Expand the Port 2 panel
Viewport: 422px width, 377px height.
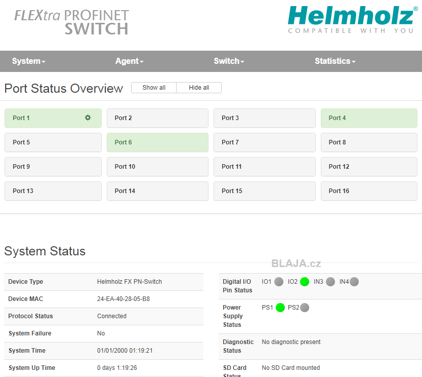(x=157, y=118)
